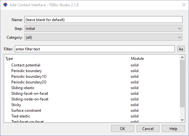Confirm with the OK button
This screenshot has height=136, width=189.
(122, 128)
